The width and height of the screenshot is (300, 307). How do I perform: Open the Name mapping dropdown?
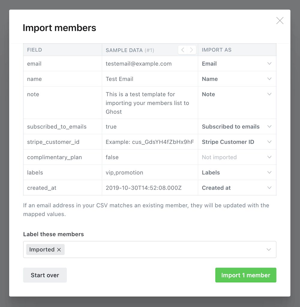[x=237, y=79]
